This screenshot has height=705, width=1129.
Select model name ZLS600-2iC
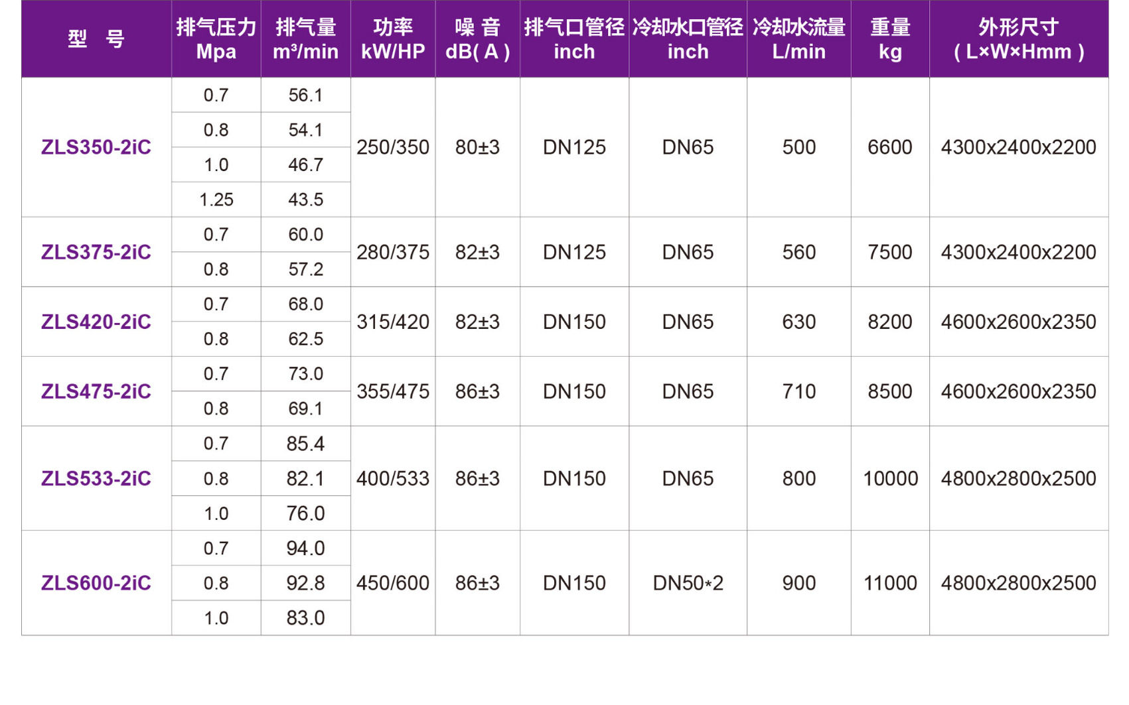tap(96, 583)
